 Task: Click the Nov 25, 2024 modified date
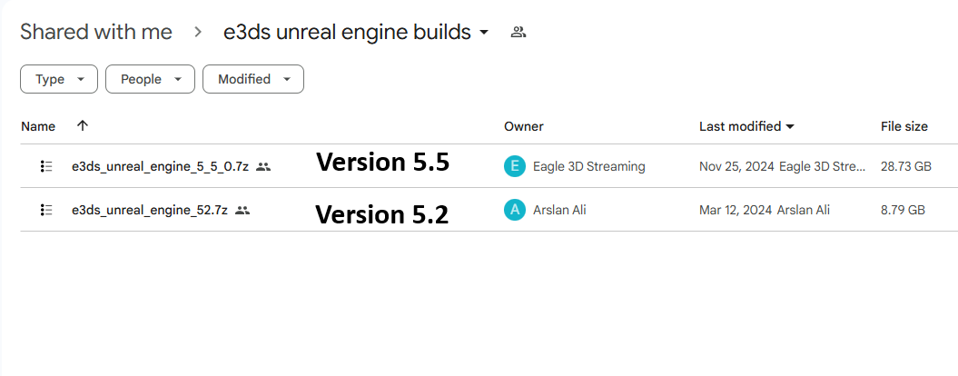736,166
